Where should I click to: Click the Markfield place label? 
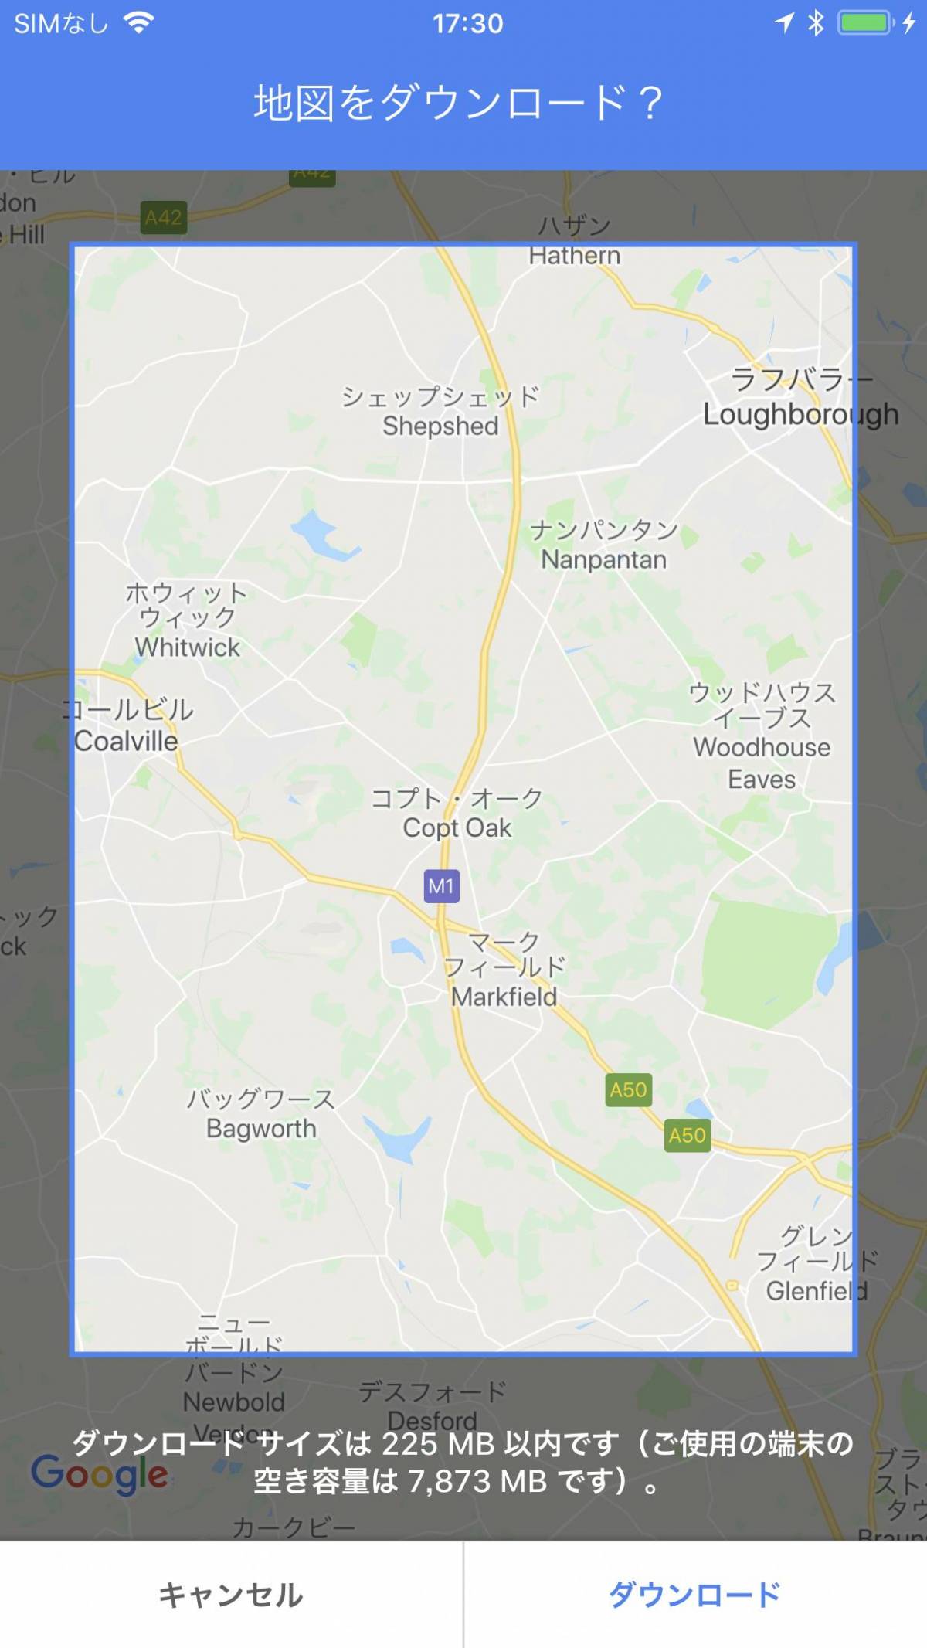click(x=504, y=997)
